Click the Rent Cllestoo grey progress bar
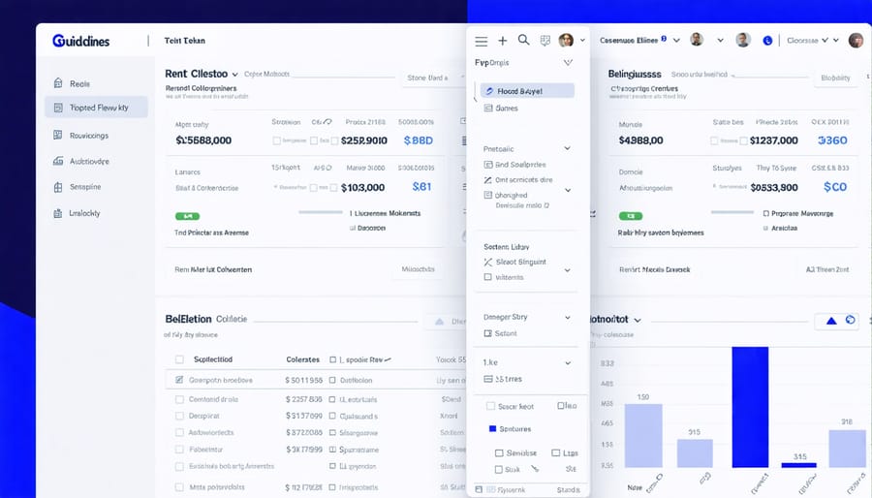This screenshot has height=498, width=872. tap(321, 212)
